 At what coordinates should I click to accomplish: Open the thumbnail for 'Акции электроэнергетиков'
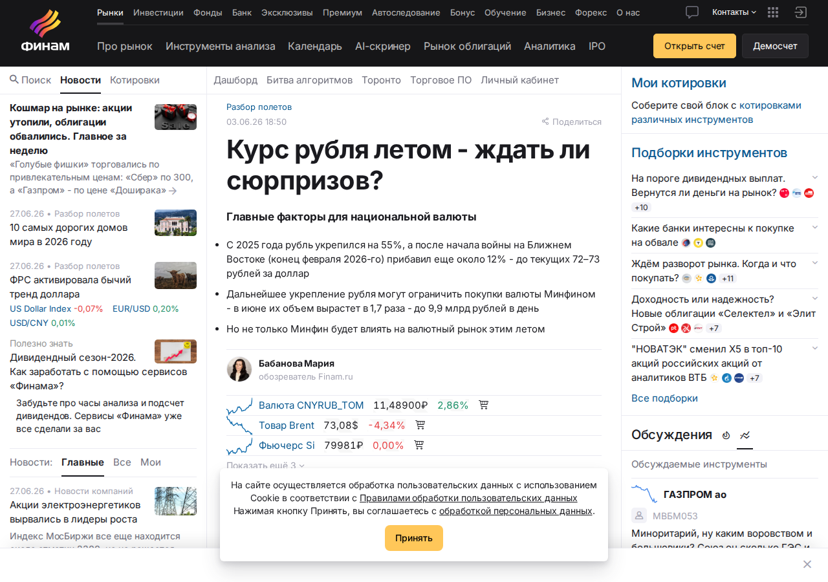pyautogui.click(x=175, y=501)
